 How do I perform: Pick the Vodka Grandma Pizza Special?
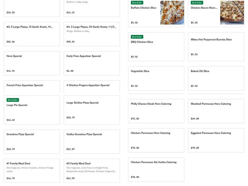91,141
